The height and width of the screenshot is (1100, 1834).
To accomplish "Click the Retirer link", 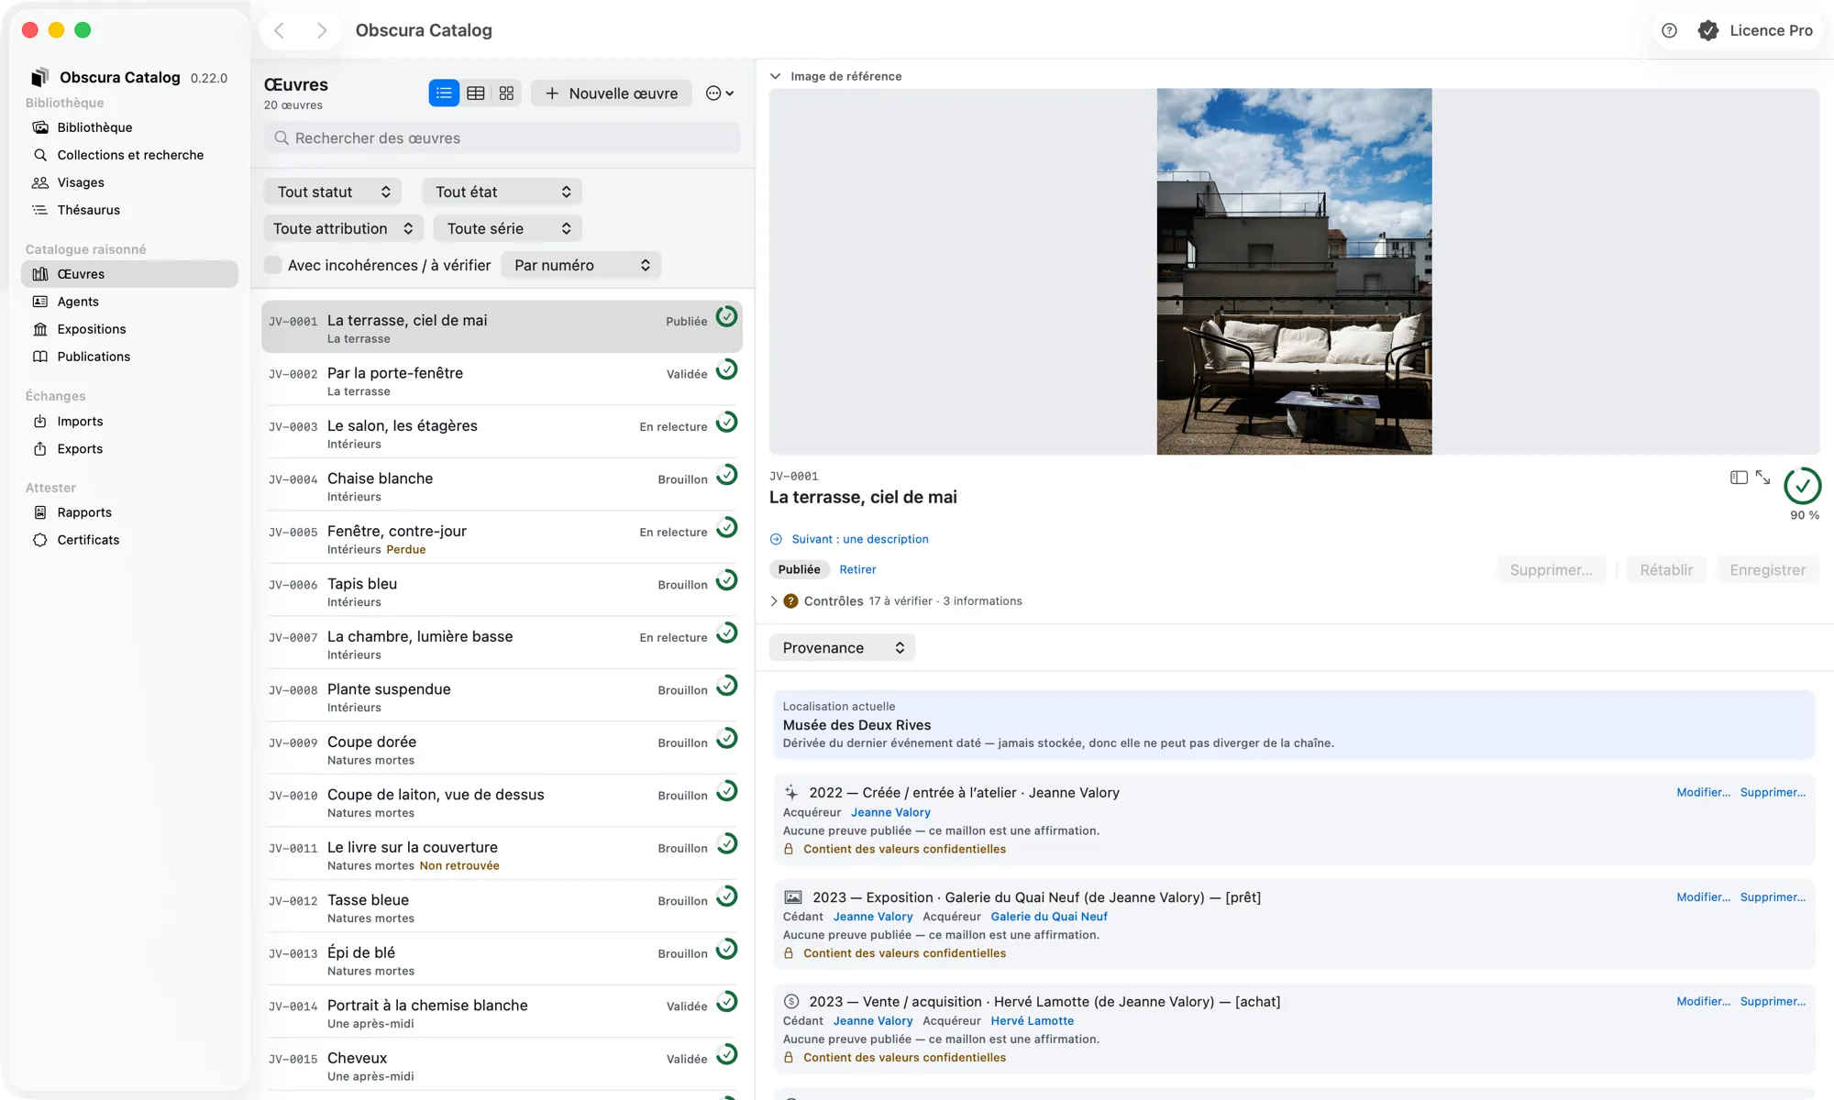I will tap(857, 569).
